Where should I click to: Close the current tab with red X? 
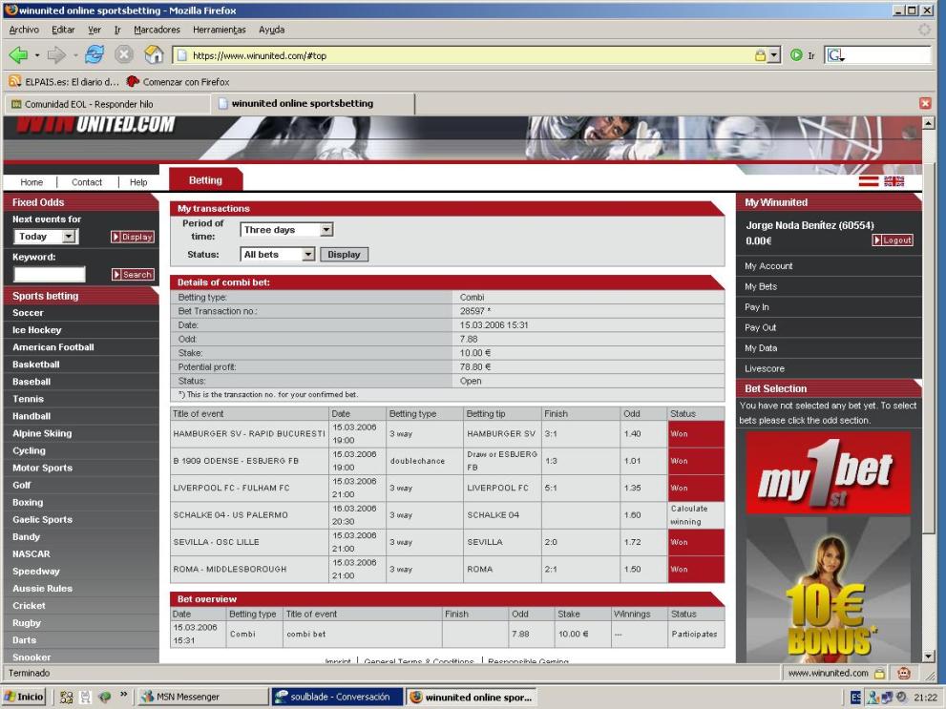click(x=925, y=103)
